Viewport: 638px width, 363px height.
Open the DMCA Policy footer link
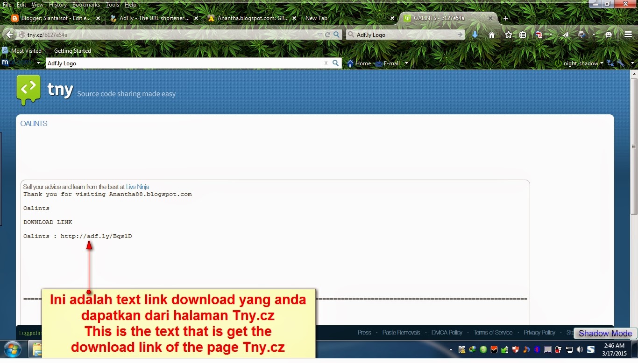[447, 333]
